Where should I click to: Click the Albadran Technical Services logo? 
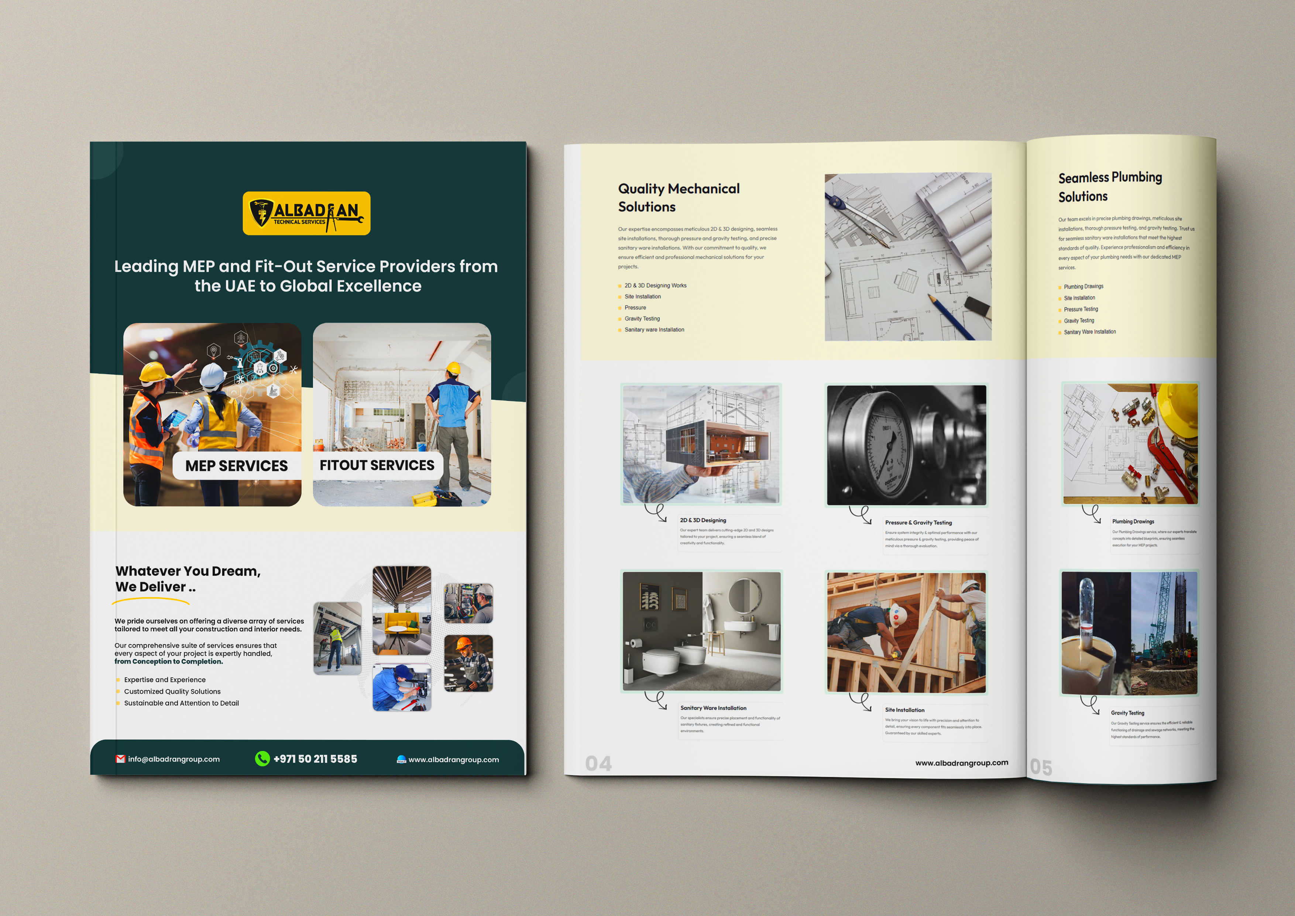(x=306, y=213)
